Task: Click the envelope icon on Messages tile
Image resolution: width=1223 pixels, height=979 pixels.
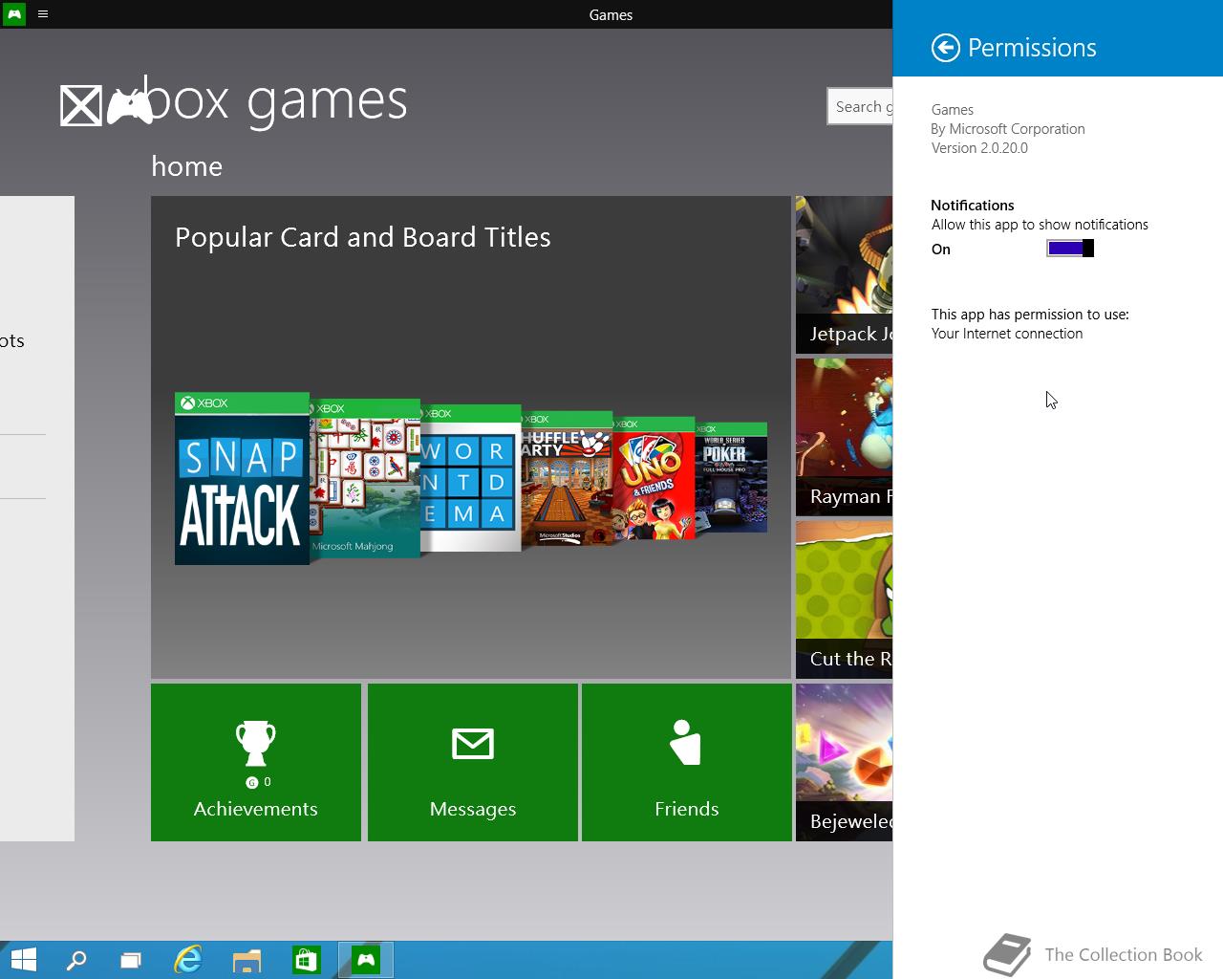Action: pos(473,743)
